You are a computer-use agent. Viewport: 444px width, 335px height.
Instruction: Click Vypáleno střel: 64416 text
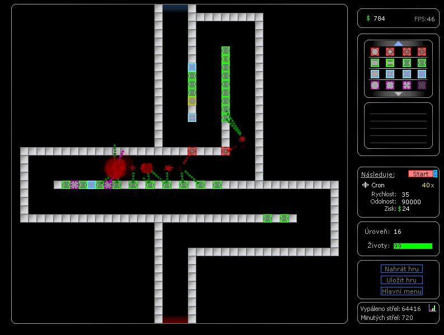(x=390, y=309)
